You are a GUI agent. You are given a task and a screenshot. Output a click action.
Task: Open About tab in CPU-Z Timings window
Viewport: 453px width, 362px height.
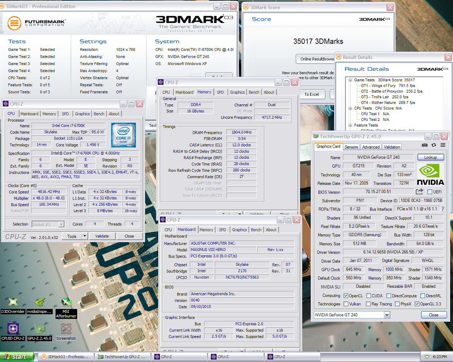point(269,92)
